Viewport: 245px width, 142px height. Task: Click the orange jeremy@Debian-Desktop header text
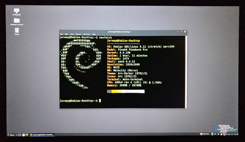[x=123, y=40]
